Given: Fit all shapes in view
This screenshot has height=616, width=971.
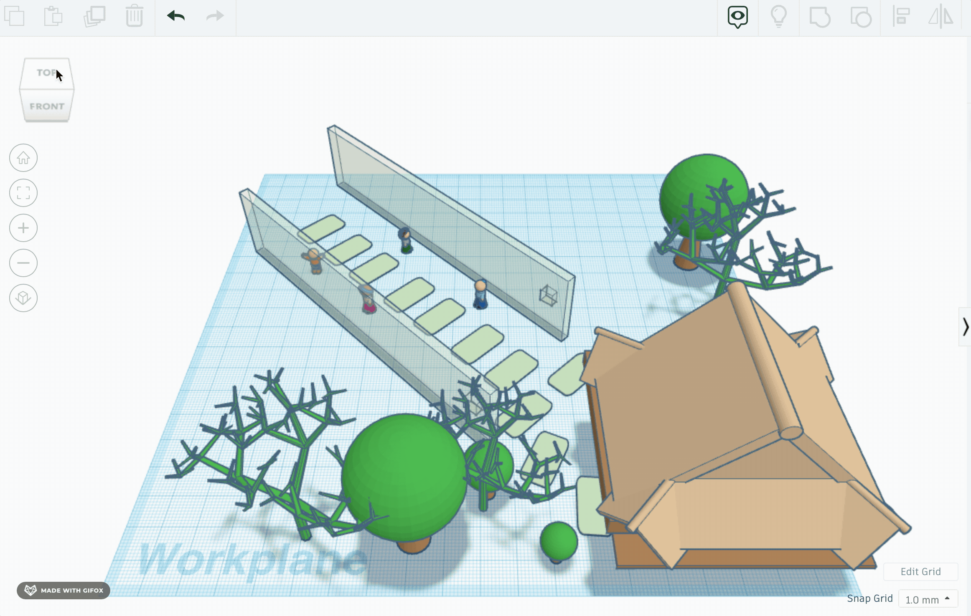Looking at the screenshot, I should [23, 193].
